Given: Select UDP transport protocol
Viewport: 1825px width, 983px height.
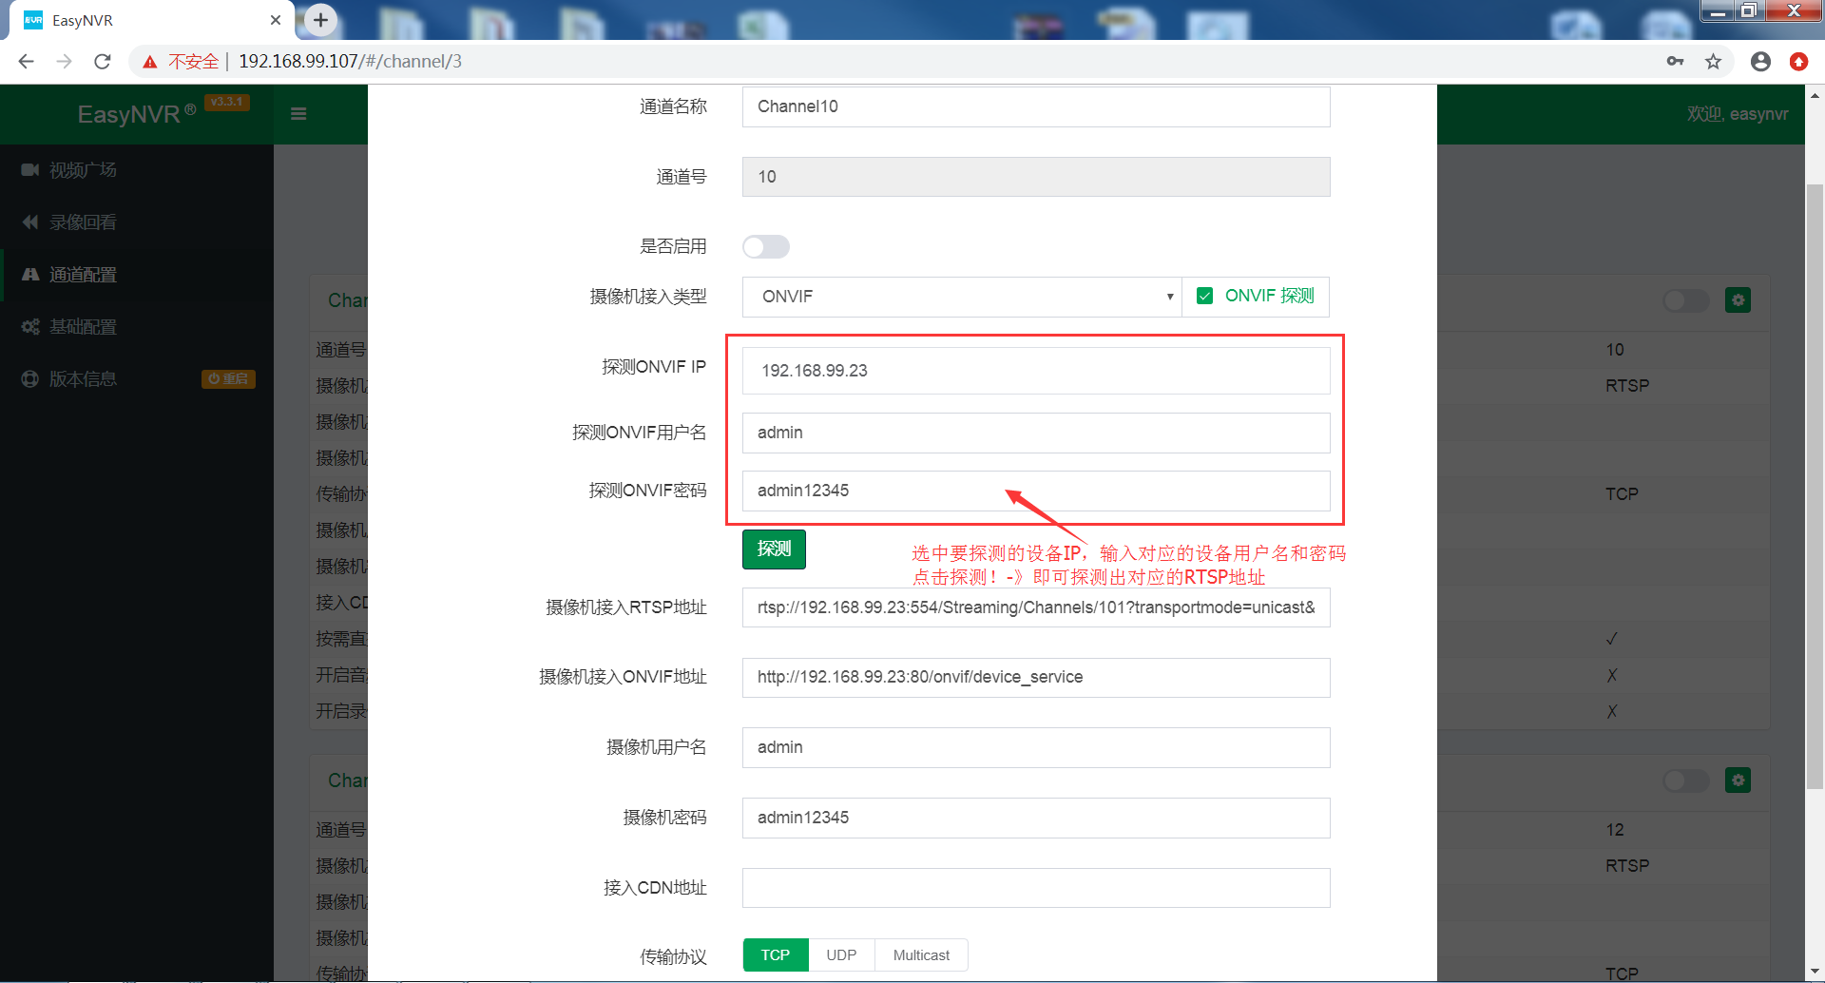Looking at the screenshot, I should (x=841, y=955).
